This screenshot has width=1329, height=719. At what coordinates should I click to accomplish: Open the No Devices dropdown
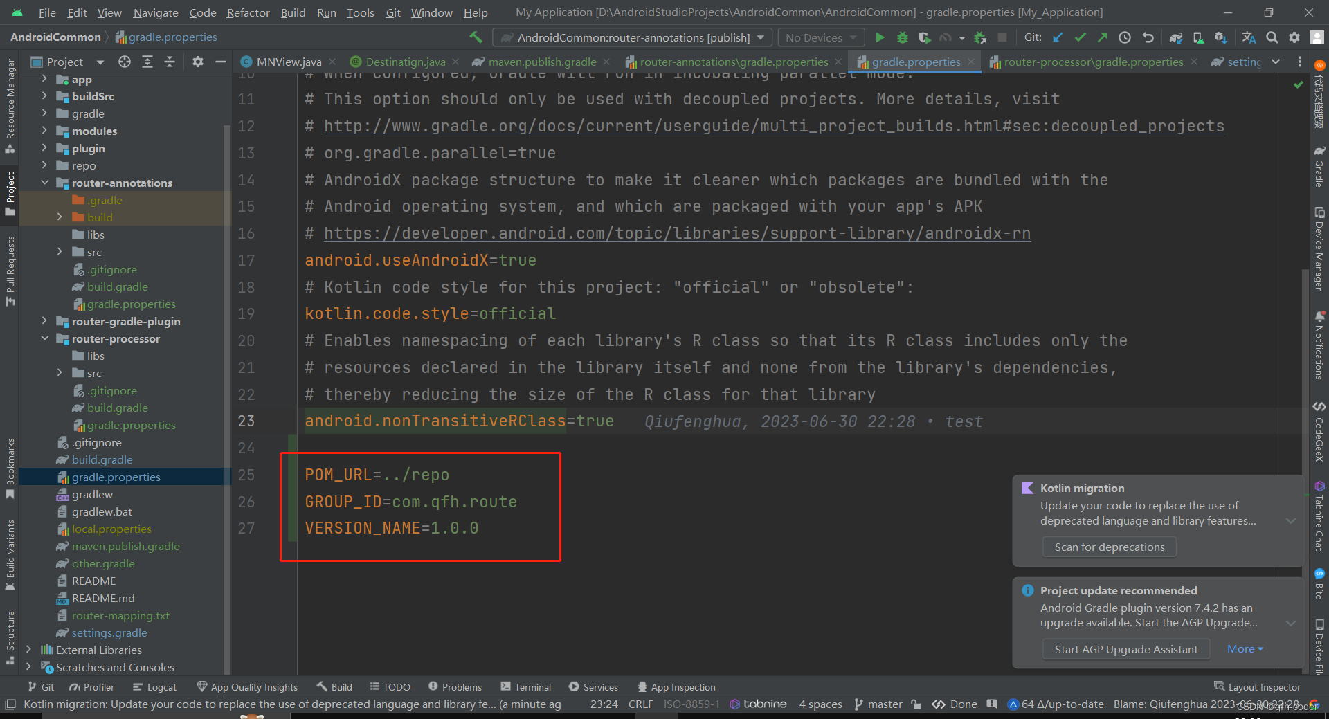pos(822,37)
